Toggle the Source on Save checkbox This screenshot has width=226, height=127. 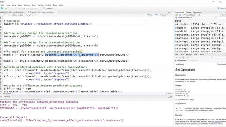(12, 15)
